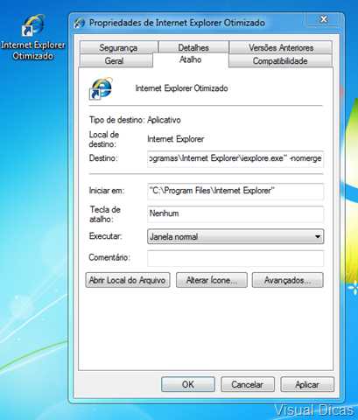This screenshot has height=420, width=358.
Task: Click the empty Comentário field
Action: (235, 258)
